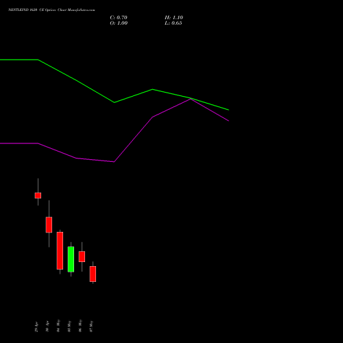Click the open value 'O: 1.00'

(119, 23)
